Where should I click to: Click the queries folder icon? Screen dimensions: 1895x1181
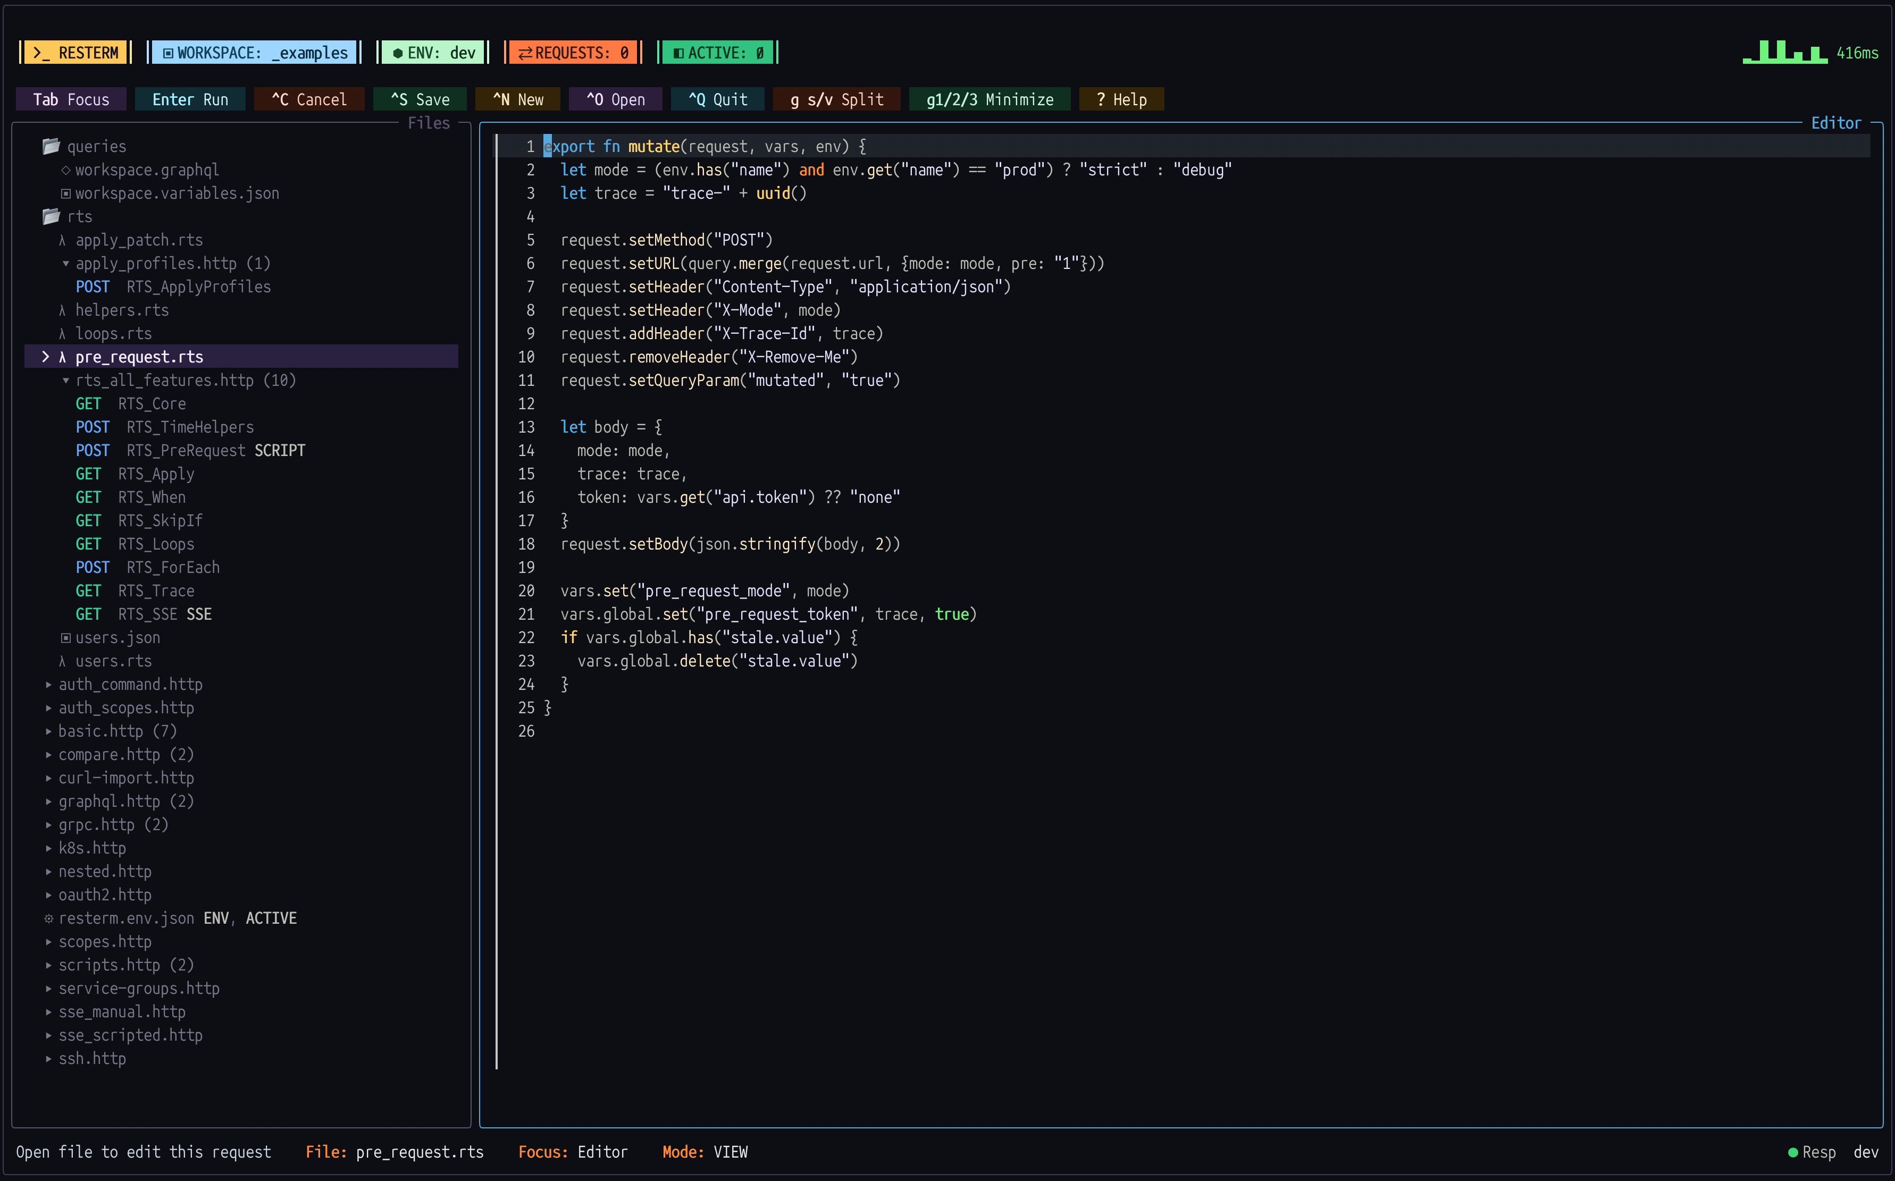tap(52, 146)
